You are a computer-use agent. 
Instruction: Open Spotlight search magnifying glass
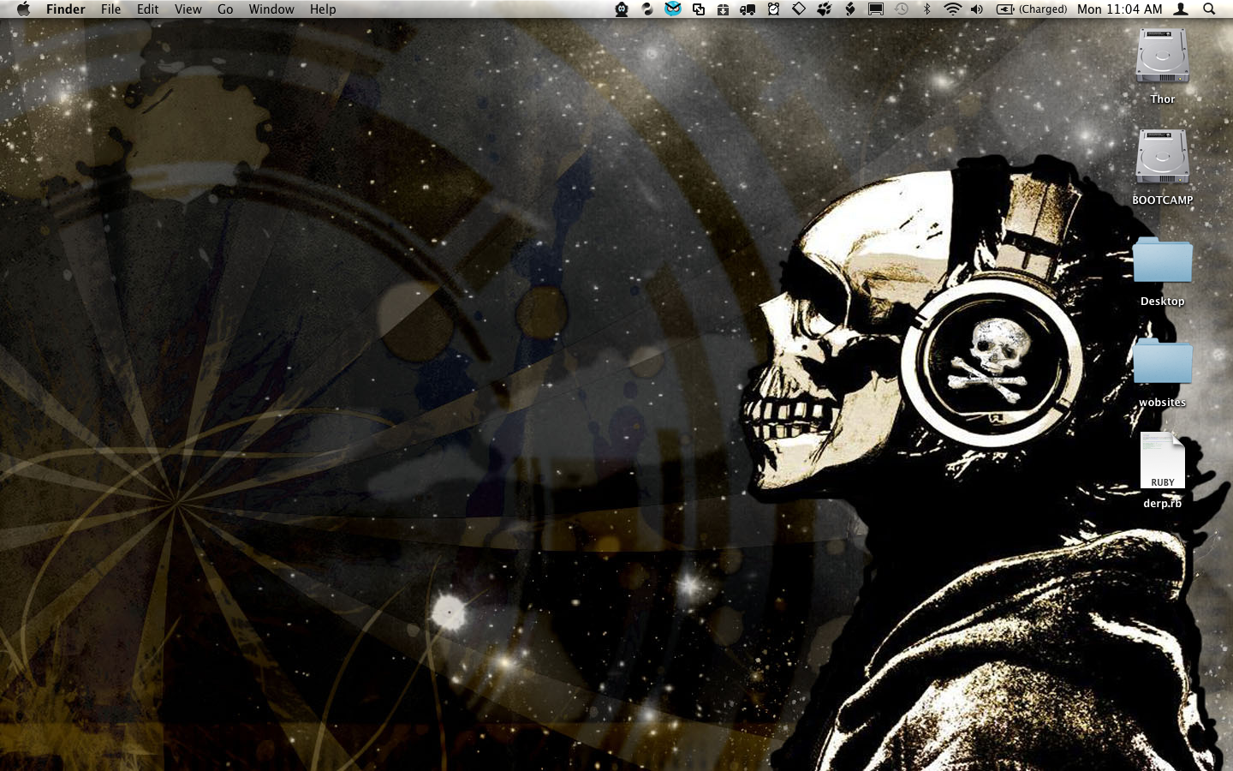(1209, 9)
